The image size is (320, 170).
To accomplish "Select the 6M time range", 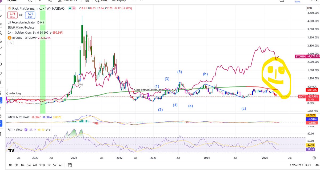I will tap(35, 165).
